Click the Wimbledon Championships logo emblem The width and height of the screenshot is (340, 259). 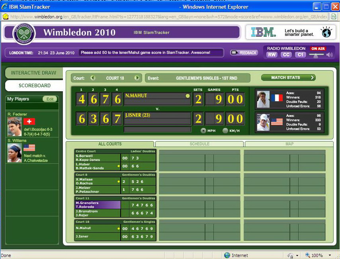coord(24,33)
